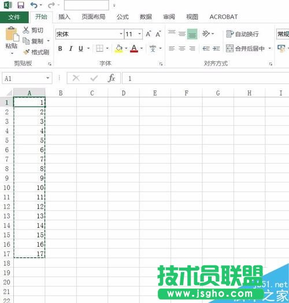The height and width of the screenshot is (303, 289).
Task: Align text left
Action: (x=172, y=48)
